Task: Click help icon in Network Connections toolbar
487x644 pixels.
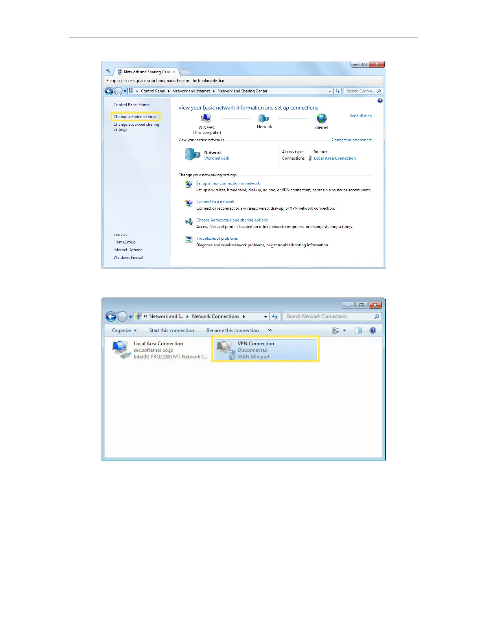Action: [373, 331]
